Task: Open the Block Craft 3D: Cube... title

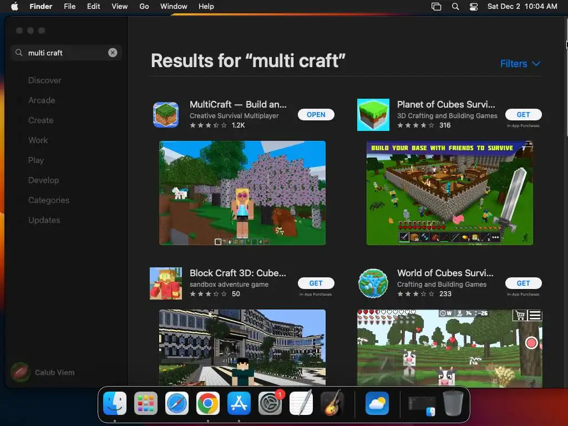Action: (238, 273)
